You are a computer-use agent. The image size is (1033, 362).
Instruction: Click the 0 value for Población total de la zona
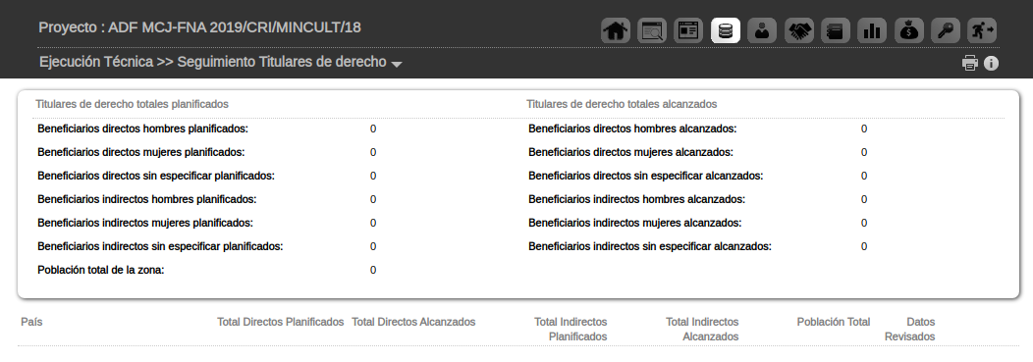click(373, 270)
